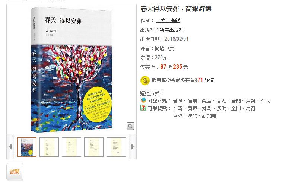Select the third page thumbnail

72,147
